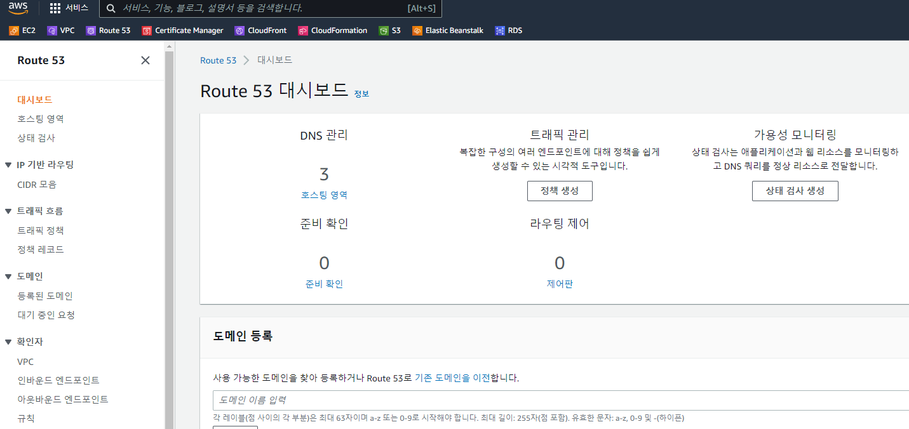Open 트래픽 정책 in the sidebar
909x429 pixels.
[41, 230]
